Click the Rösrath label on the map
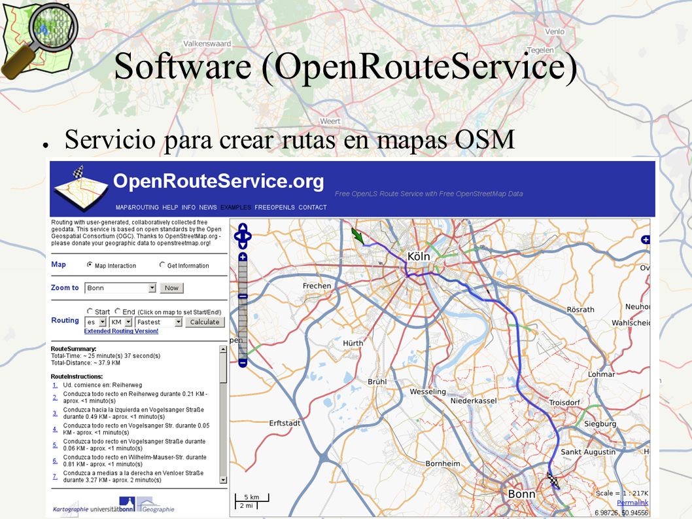 tap(580, 310)
